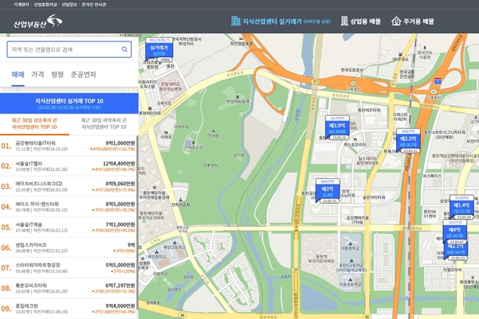Click the 산업부동산 logo
479x319 pixels.
(x=38, y=22)
